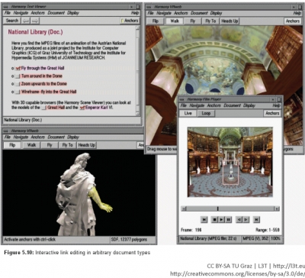Select Heads Up mode in statue VRweb window
This screenshot has height=278, width=305.
pyautogui.click(x=86, y=145)
